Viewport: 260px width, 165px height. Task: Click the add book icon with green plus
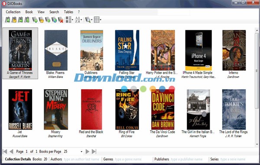click(x=35, y=20)
